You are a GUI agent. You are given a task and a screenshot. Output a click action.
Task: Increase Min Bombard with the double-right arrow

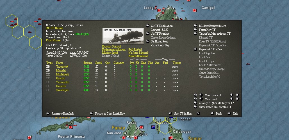[237, 95]
